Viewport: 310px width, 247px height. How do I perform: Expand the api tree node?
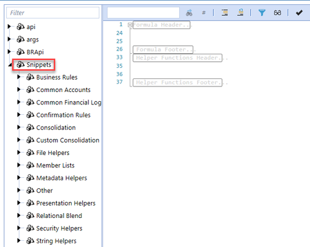pos(9,27)
